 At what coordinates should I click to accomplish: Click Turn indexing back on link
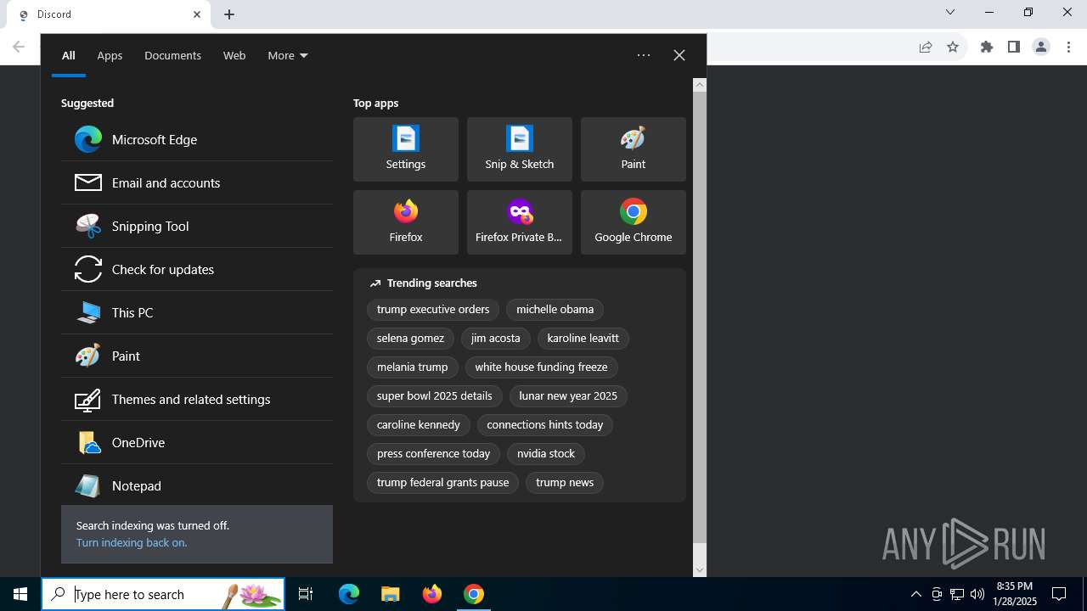pos(132,542)
